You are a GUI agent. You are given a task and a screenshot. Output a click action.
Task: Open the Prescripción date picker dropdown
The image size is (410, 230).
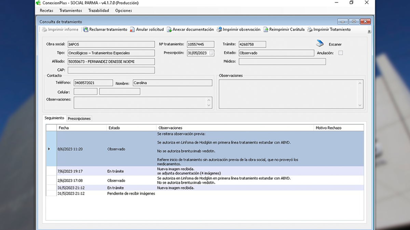point(211,53)
